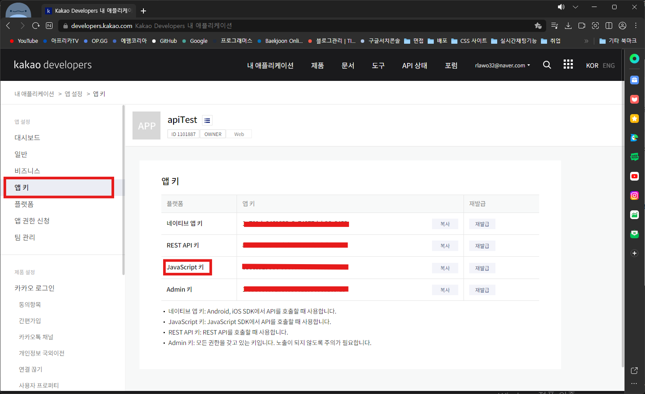The image size is (645, 394).
Task: Open the 도구 menu in header
Action: (378, 66)
